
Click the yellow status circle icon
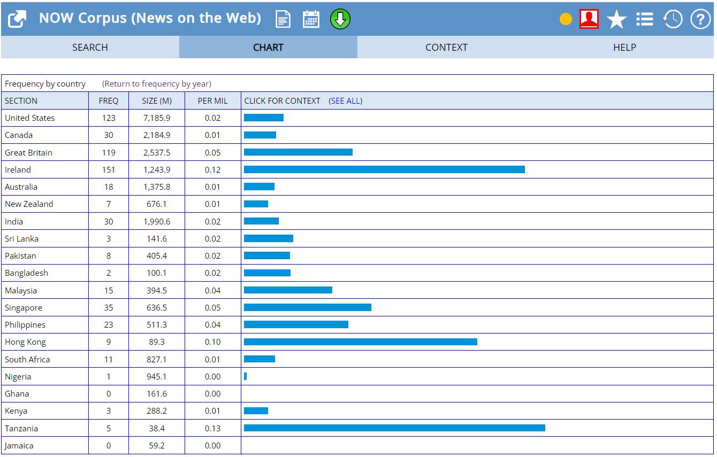tap(566, 20)
